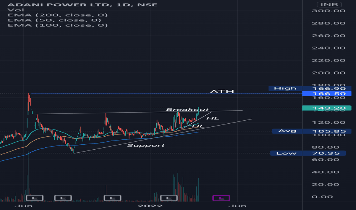This screenshot has height=210, width=356.
Task: Click the 2022 time axis label
Action: pyautogui.click(x=150, y=206)
